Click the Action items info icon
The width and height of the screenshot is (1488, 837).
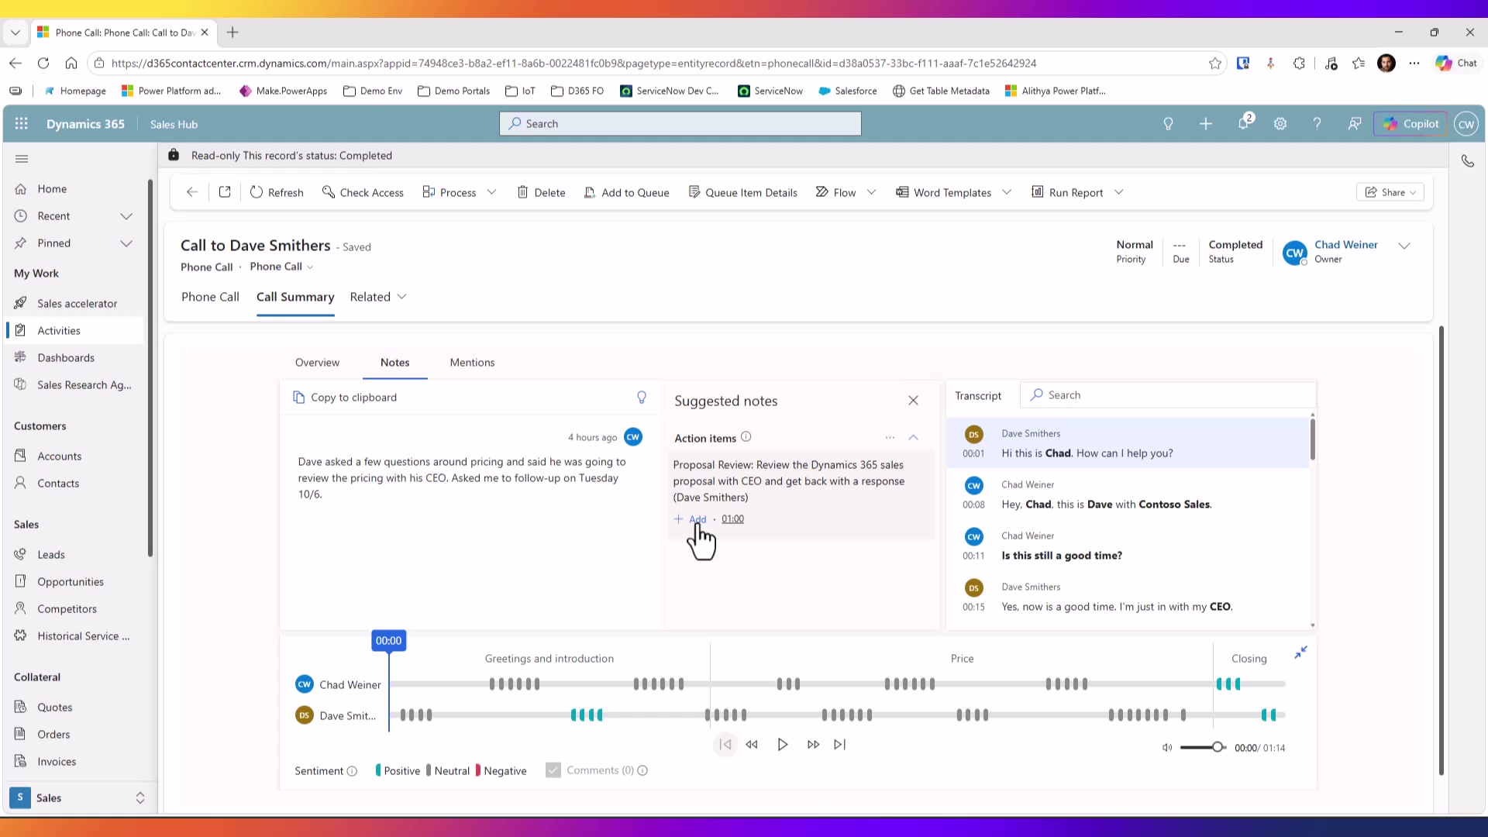(746, 437)
